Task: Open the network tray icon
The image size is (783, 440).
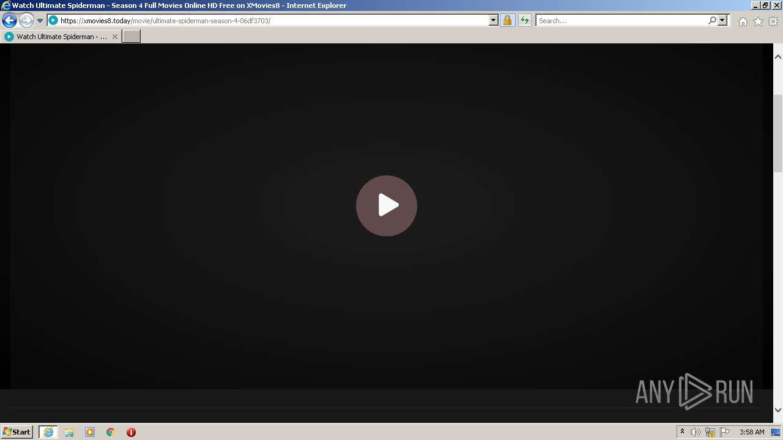Action: pos(710,432)
